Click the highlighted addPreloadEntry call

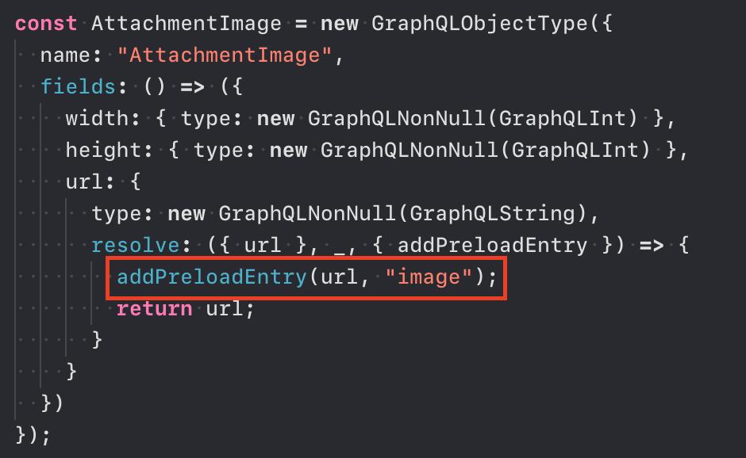[306, 278]
